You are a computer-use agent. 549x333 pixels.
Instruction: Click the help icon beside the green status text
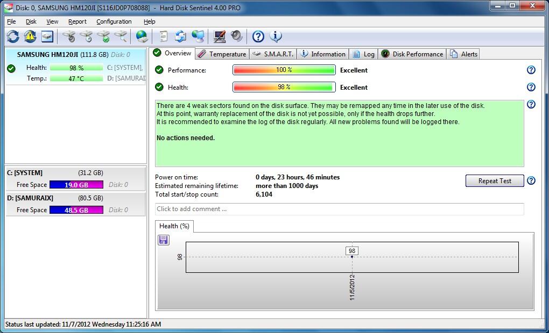click(531, 104)
